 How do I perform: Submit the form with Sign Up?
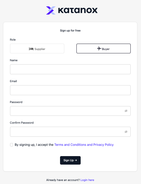[70, 160]
